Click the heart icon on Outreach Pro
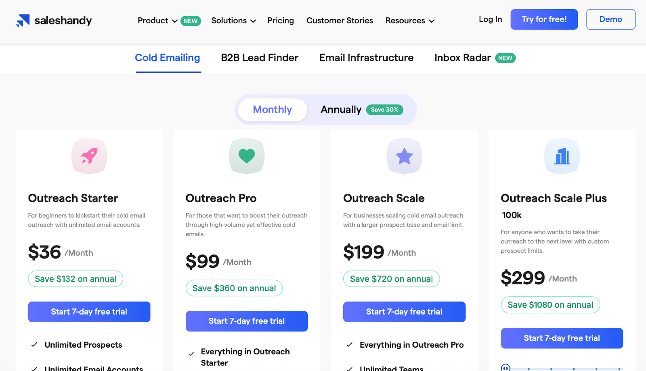This screenshot has width=646, height=371. (247, 156)
